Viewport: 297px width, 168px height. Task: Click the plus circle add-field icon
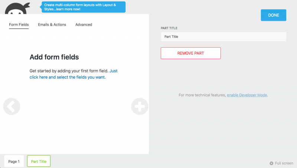click(x=140, y=107)
